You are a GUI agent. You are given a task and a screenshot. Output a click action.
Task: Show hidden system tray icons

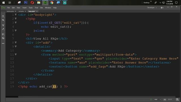(160, 3)
